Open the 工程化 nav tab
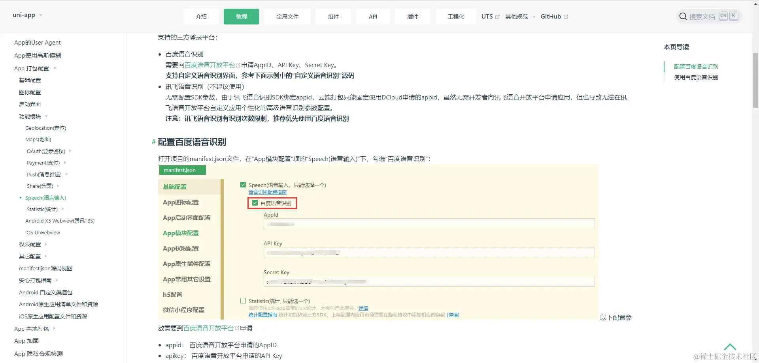 456,17
